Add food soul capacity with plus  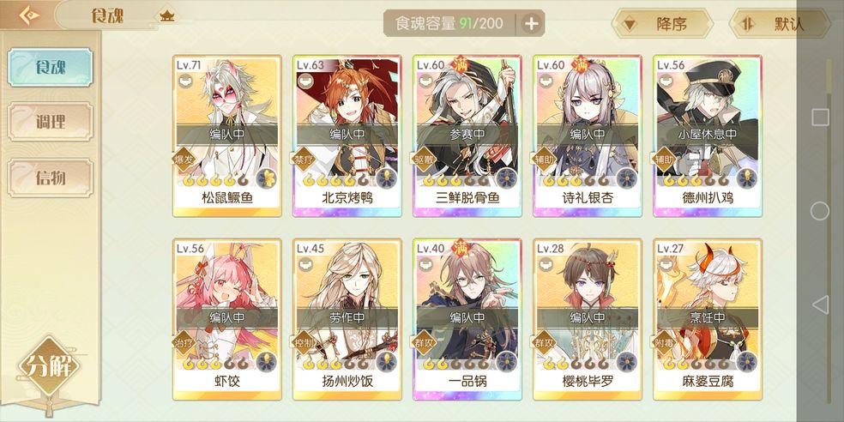531,23
